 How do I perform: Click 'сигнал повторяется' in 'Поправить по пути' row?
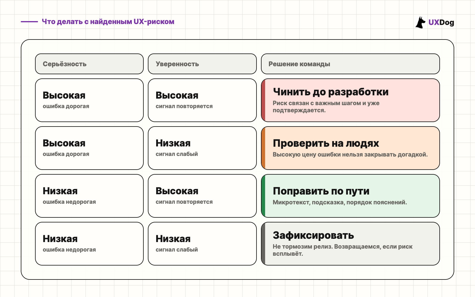click(184, 202)
